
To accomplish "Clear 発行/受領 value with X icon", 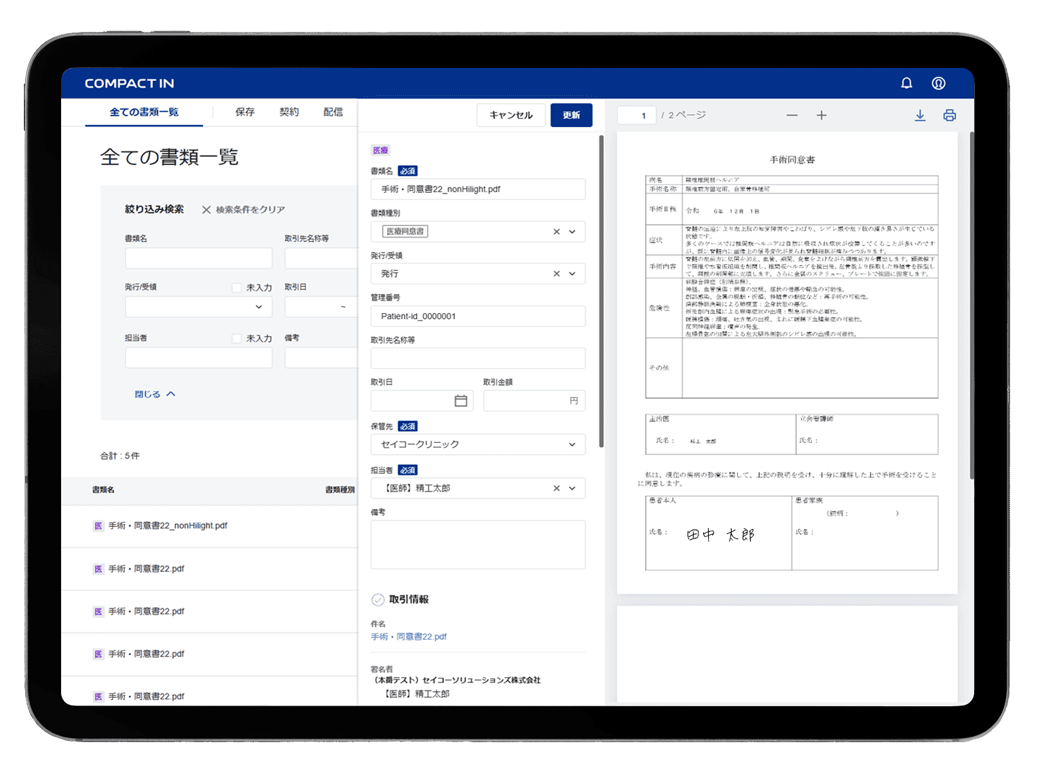I will pos(557,274).
